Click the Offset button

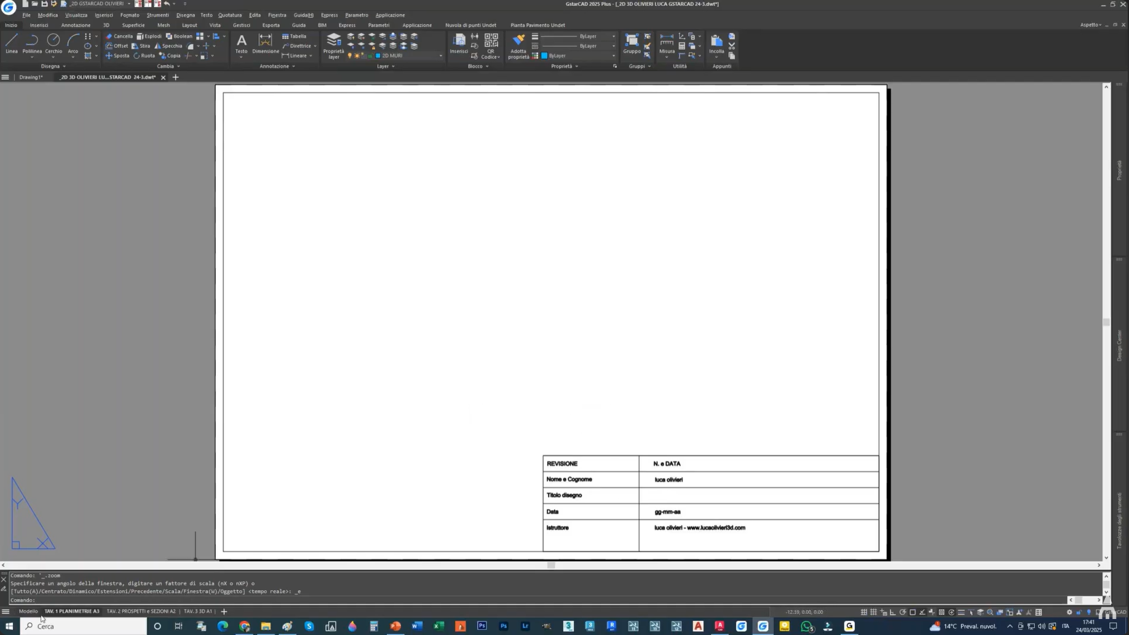[x=117, y=46]
